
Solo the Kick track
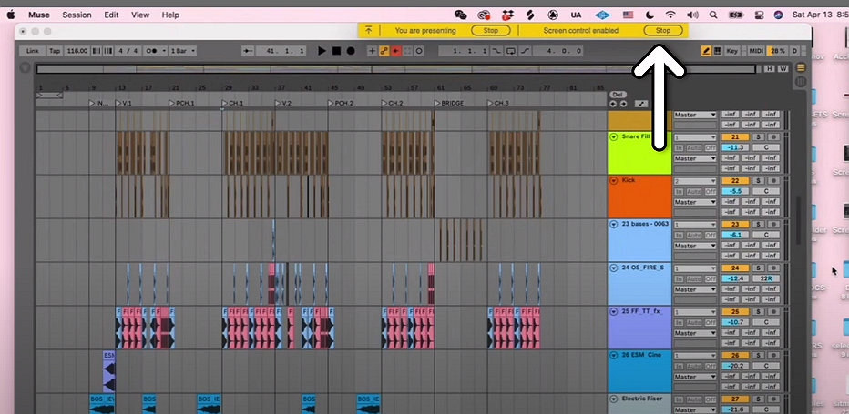[759, 181]
